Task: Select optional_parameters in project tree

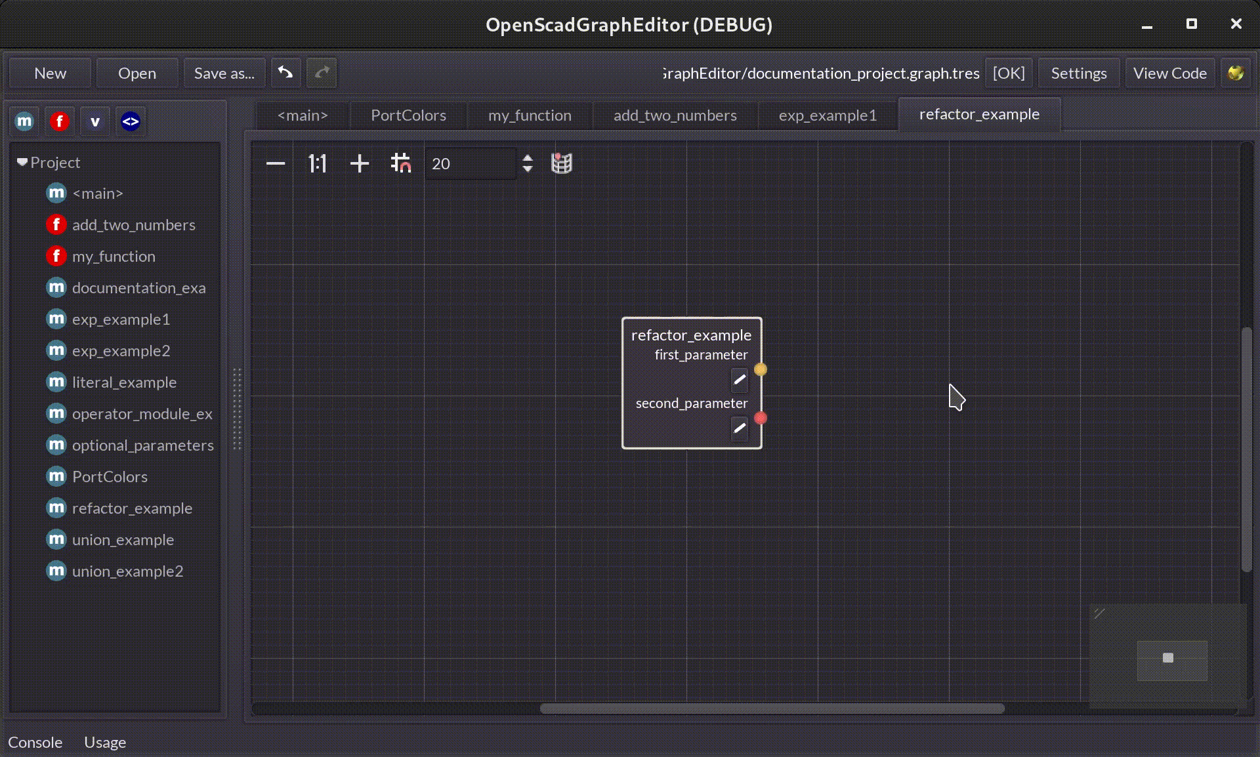Action: [x=142, y=445]
